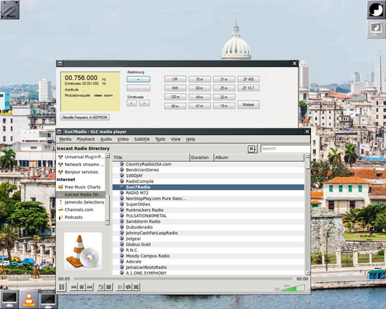386x309 pixels.
Task: Open the Media menu
Action: (x=65, y=139)
